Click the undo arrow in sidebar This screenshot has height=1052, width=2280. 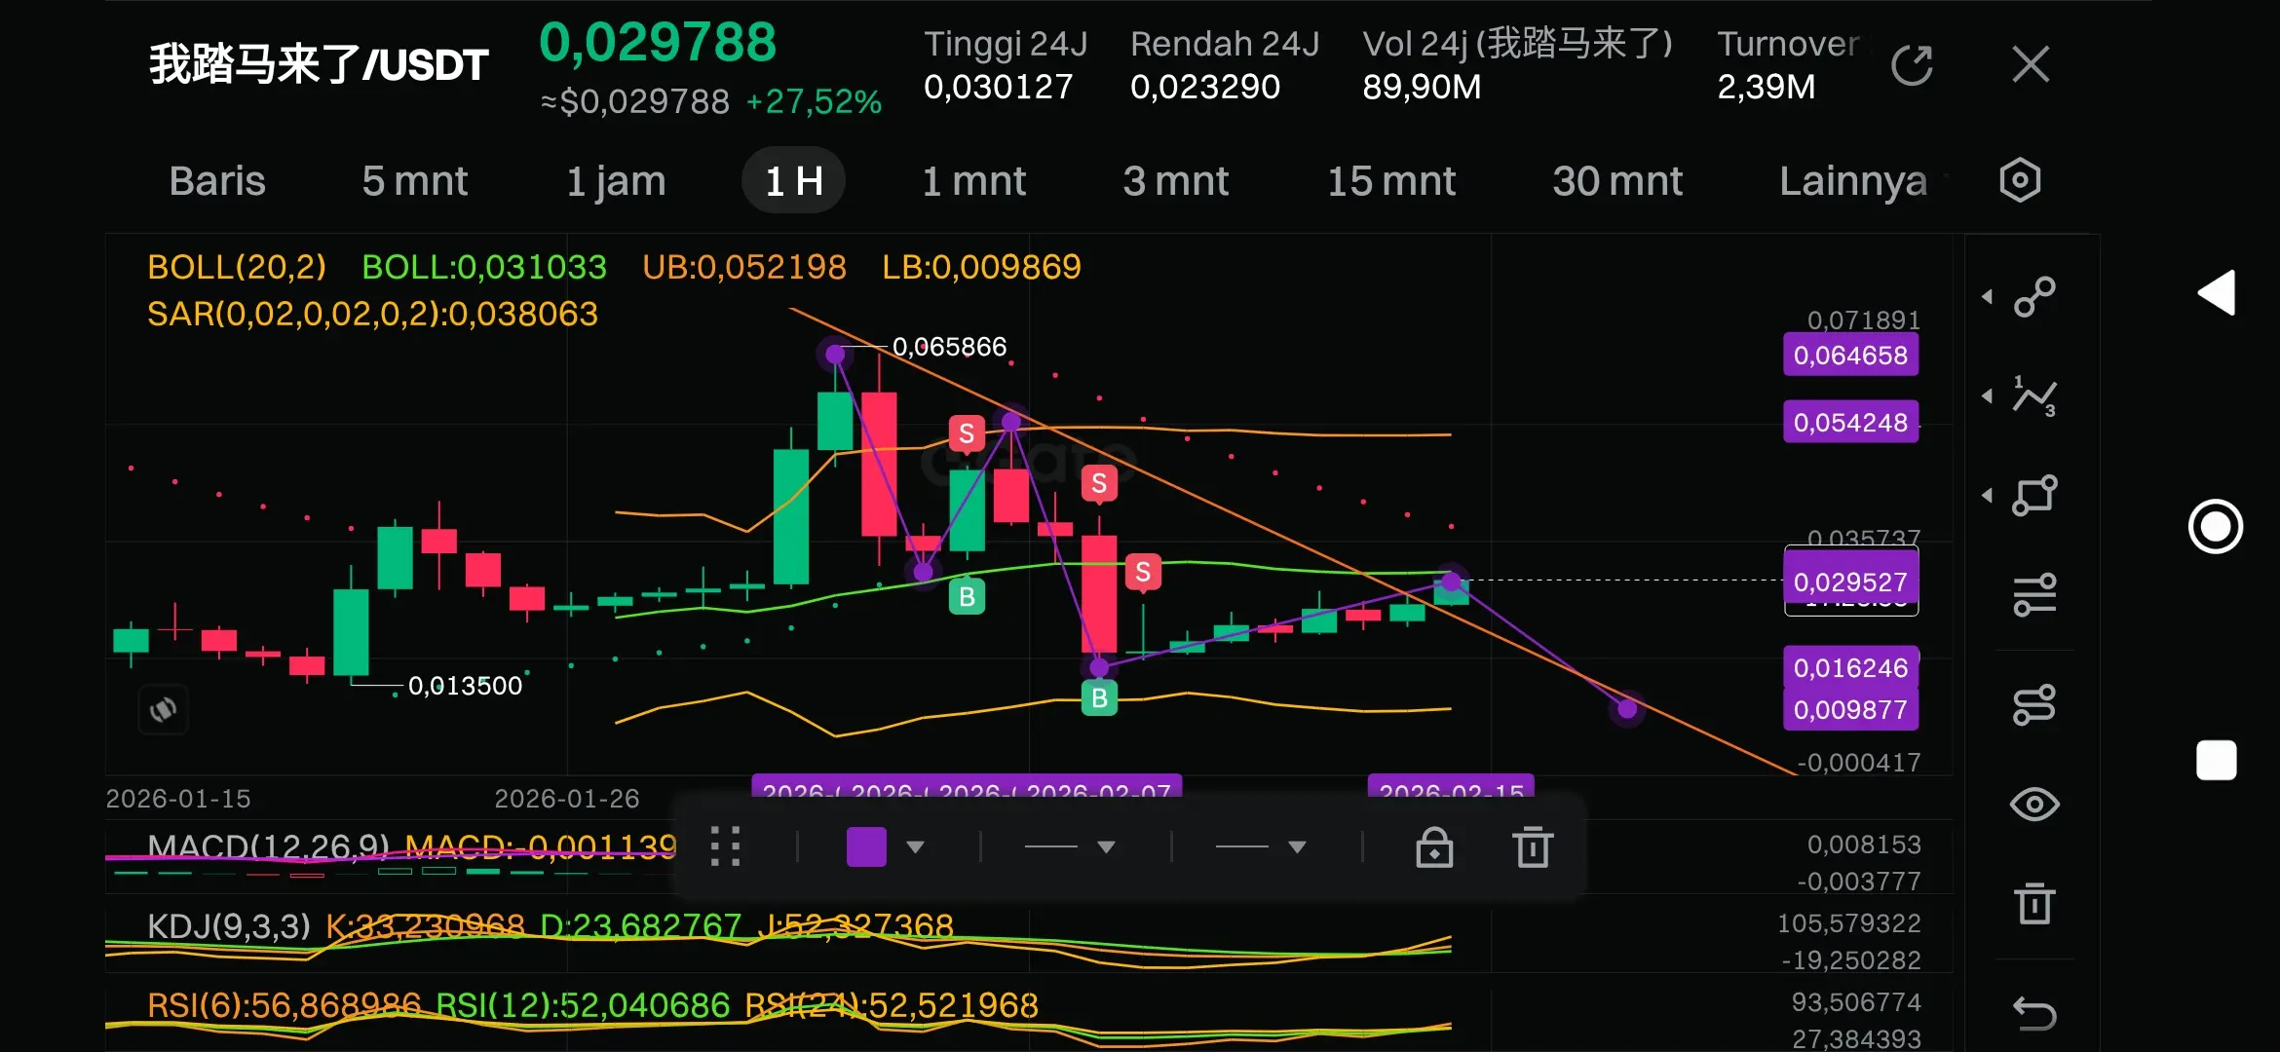tap(2033, 1013)
